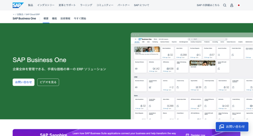Click the SAP logo
The width and height of the screenshot is (253, 136).
coord(18,5)
